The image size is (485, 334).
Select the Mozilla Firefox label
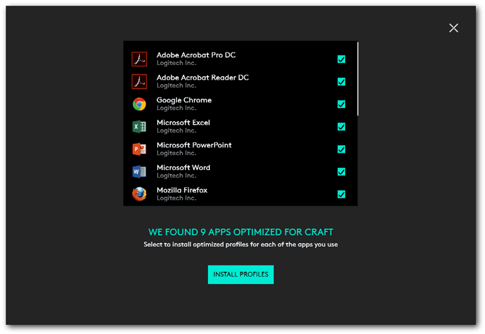[182, 190]
